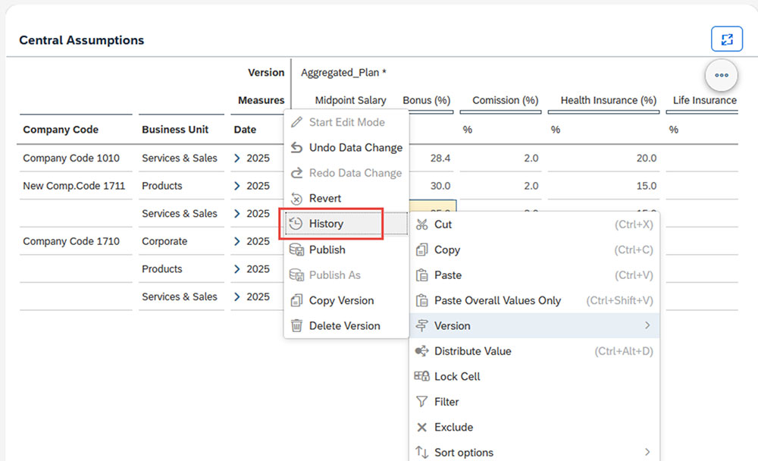Image resolution: width=758 pixels, height=461 pixels.
Task: Choose Paste Overall Values Only
Action: [497, 300]
